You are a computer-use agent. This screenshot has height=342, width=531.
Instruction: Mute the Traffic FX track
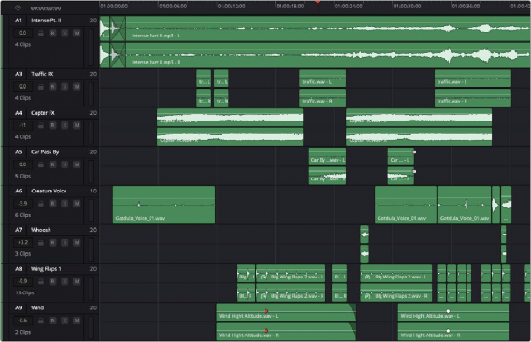point(77,87)
